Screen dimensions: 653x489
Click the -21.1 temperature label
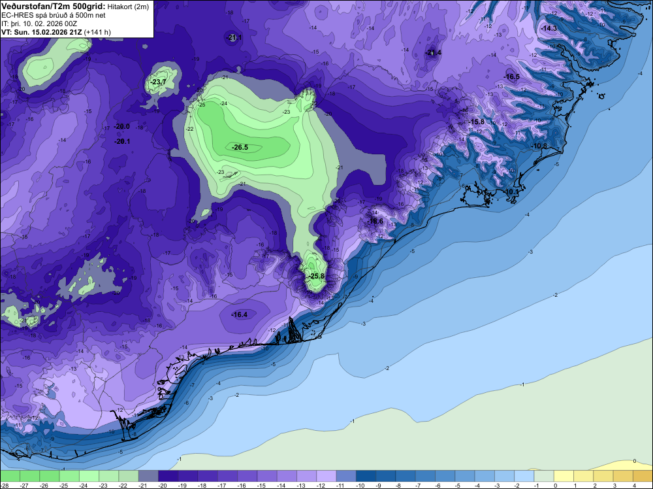(x=234, y=37)
